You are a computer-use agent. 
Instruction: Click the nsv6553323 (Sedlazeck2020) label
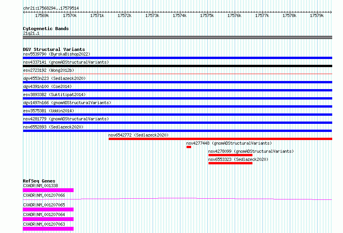238,159
